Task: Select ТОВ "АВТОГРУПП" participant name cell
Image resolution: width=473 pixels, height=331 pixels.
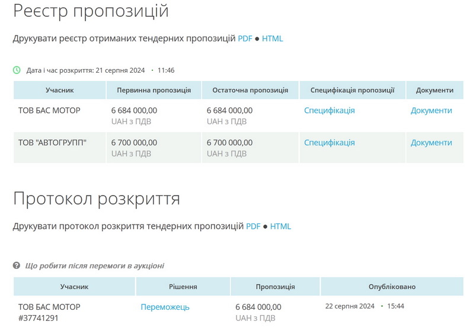Action: tap(52, 142)
